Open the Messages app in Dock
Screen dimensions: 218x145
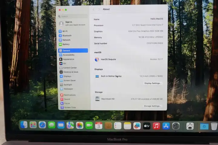[51, 125]
